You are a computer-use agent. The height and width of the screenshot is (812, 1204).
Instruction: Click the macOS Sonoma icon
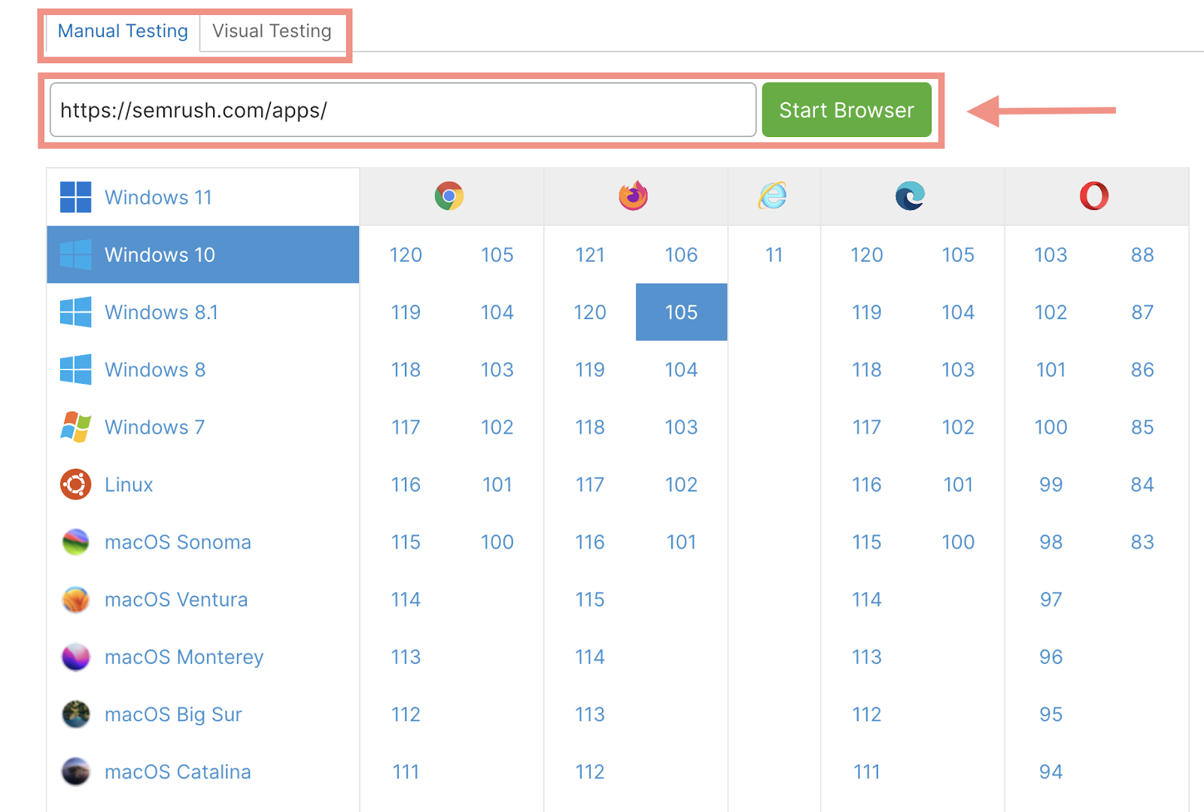[x=76, y=542]
